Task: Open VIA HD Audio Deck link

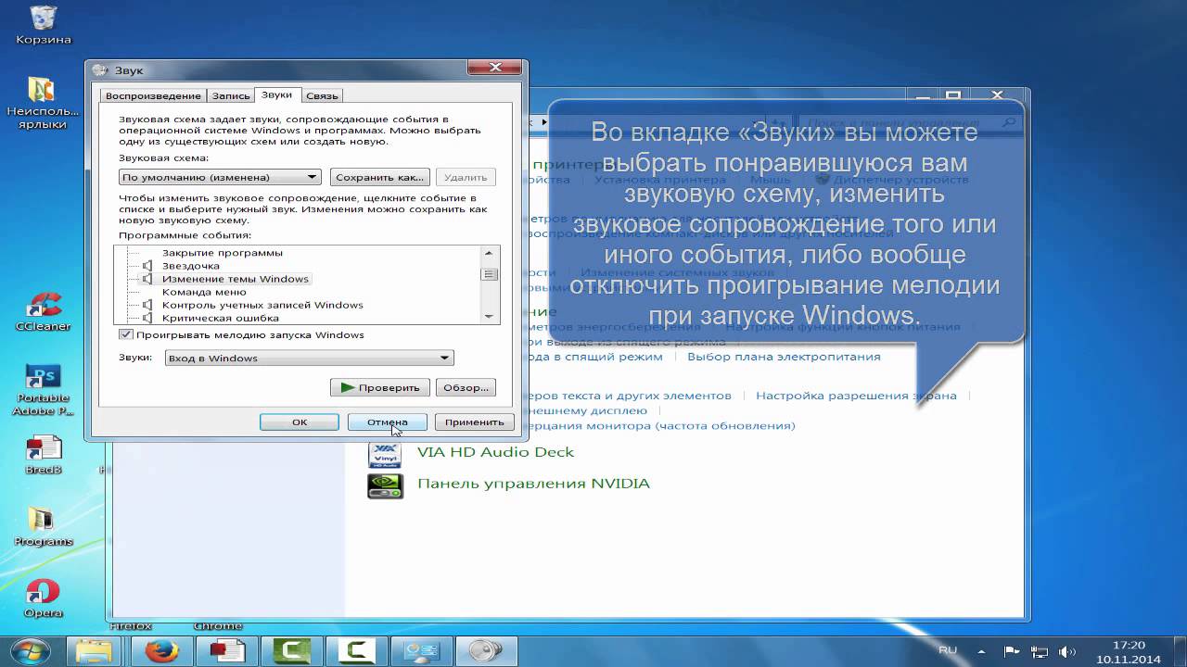Action: coord(495,452)
